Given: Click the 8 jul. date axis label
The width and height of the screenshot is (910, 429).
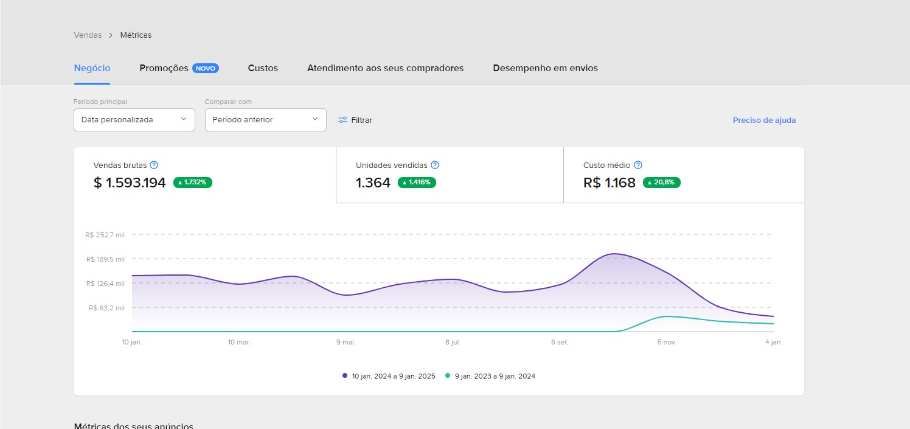Looking at the screenshot, I should pyautogui.click(x=453, y=343).
